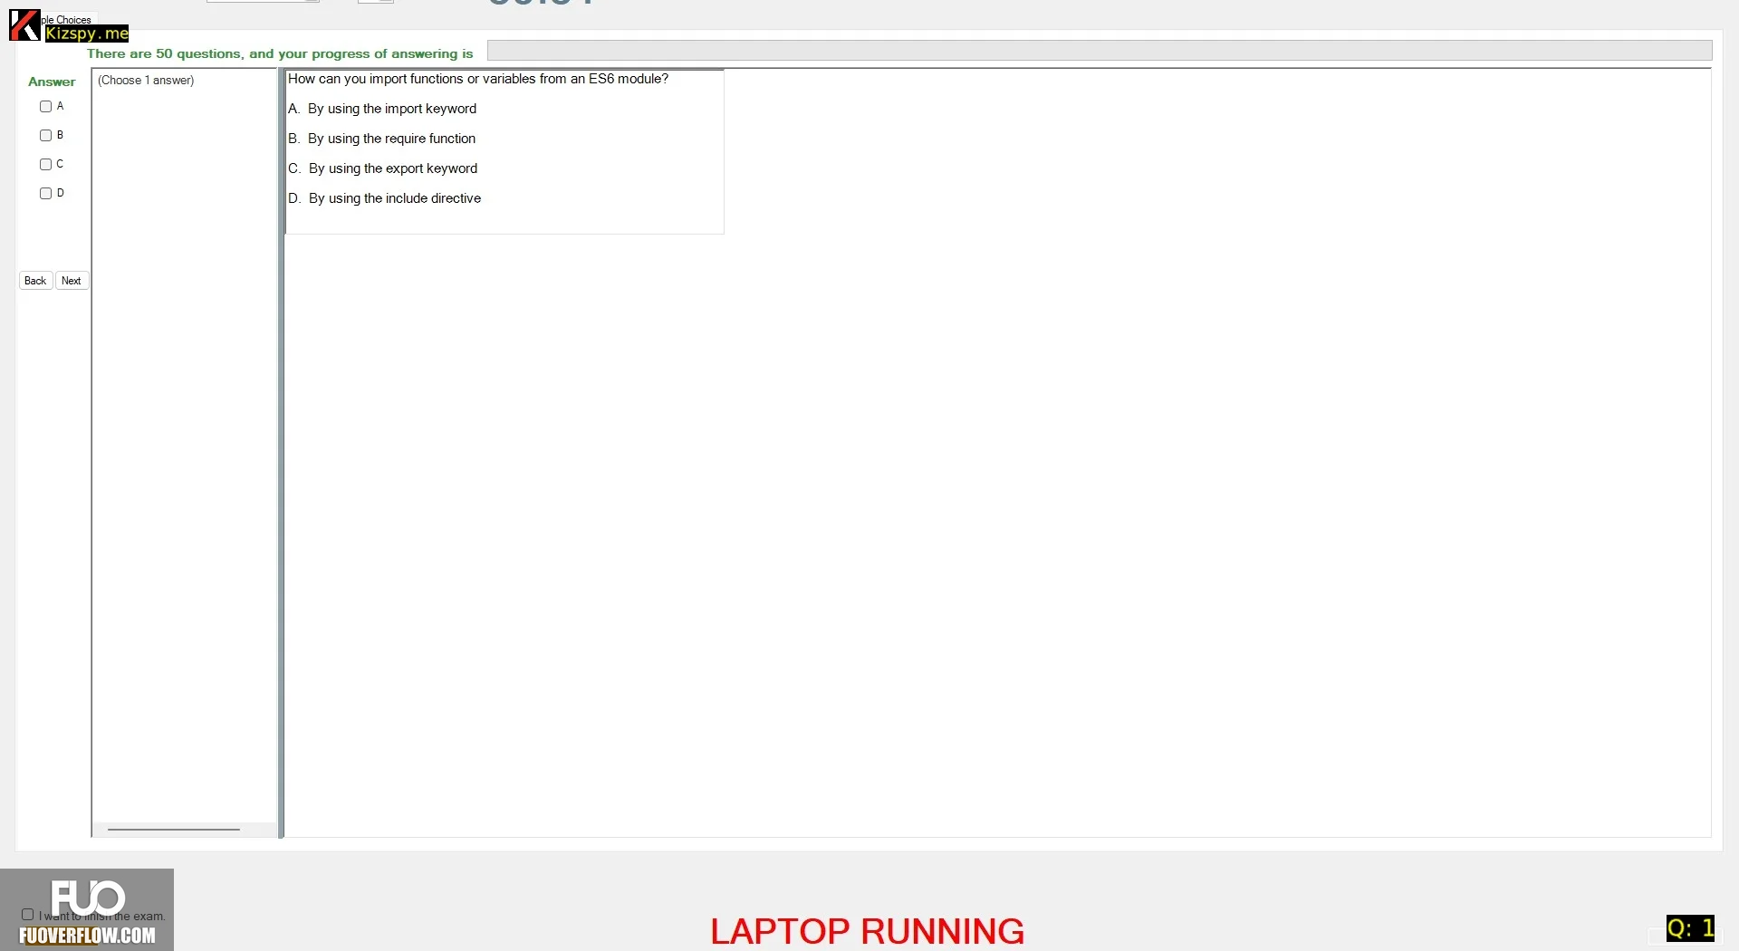Click the '50 questions' progress message
The width and height of the screenshot is (1739, 951).
(x=280, y=53)
